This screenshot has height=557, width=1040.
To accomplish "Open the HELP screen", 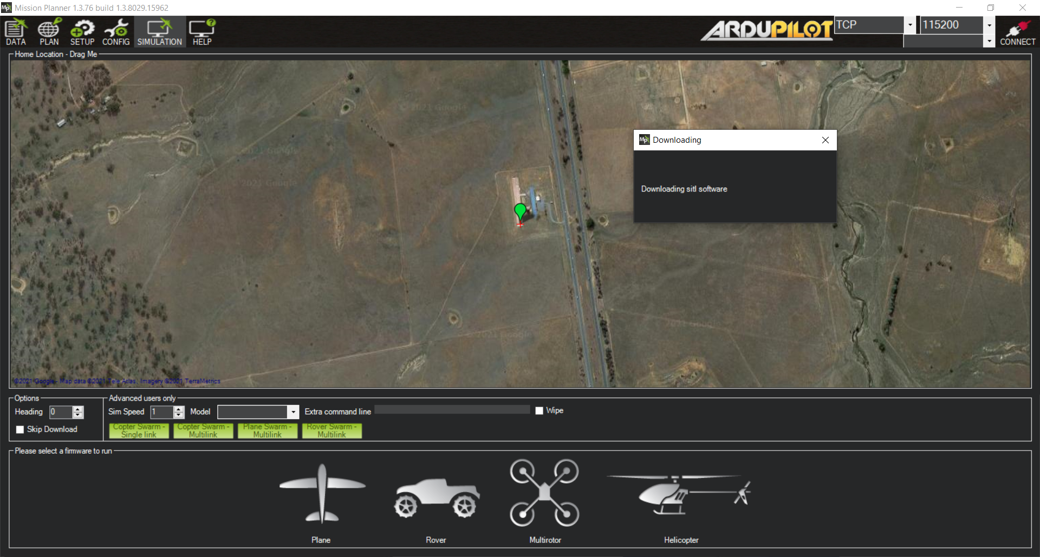I will point(201,31).
